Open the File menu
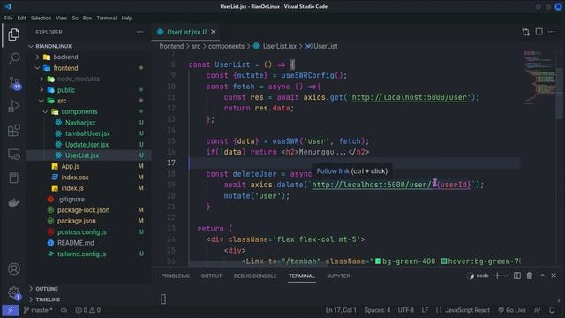 coord(8,18)
